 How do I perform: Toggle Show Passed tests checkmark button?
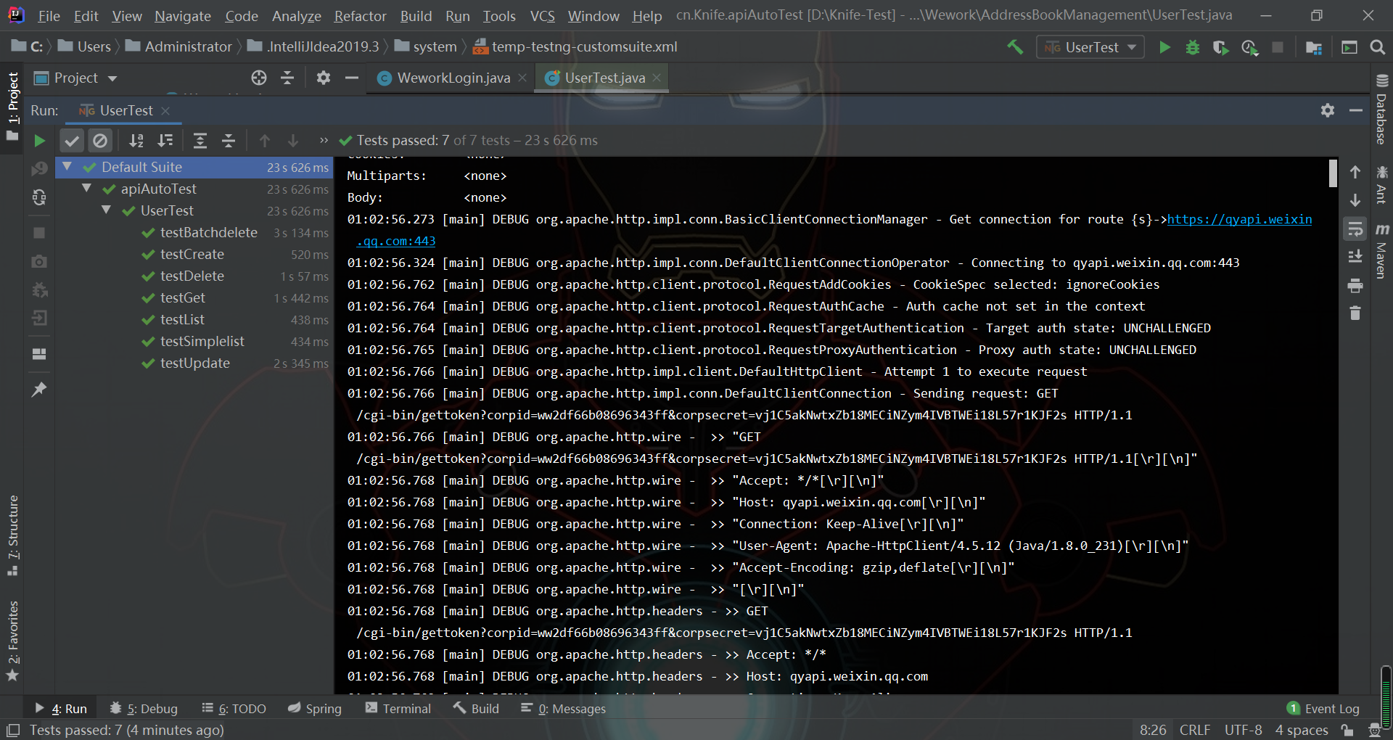[72, 141]
